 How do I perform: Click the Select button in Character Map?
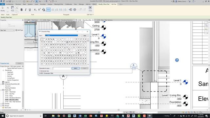75,68
